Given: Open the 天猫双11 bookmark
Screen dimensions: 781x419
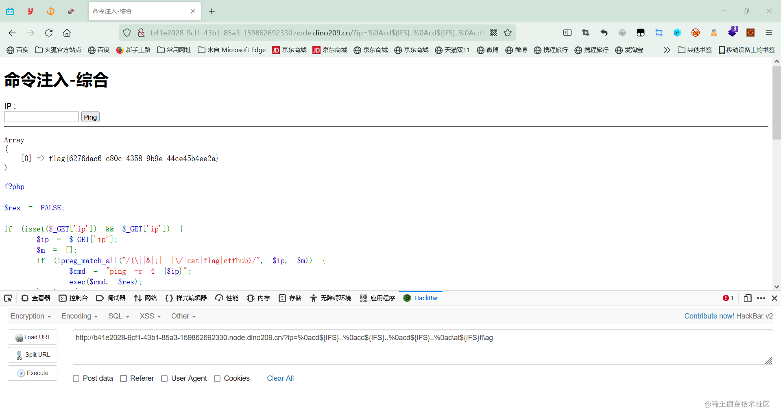Looking at the screenshot, I should click(452, 50).
